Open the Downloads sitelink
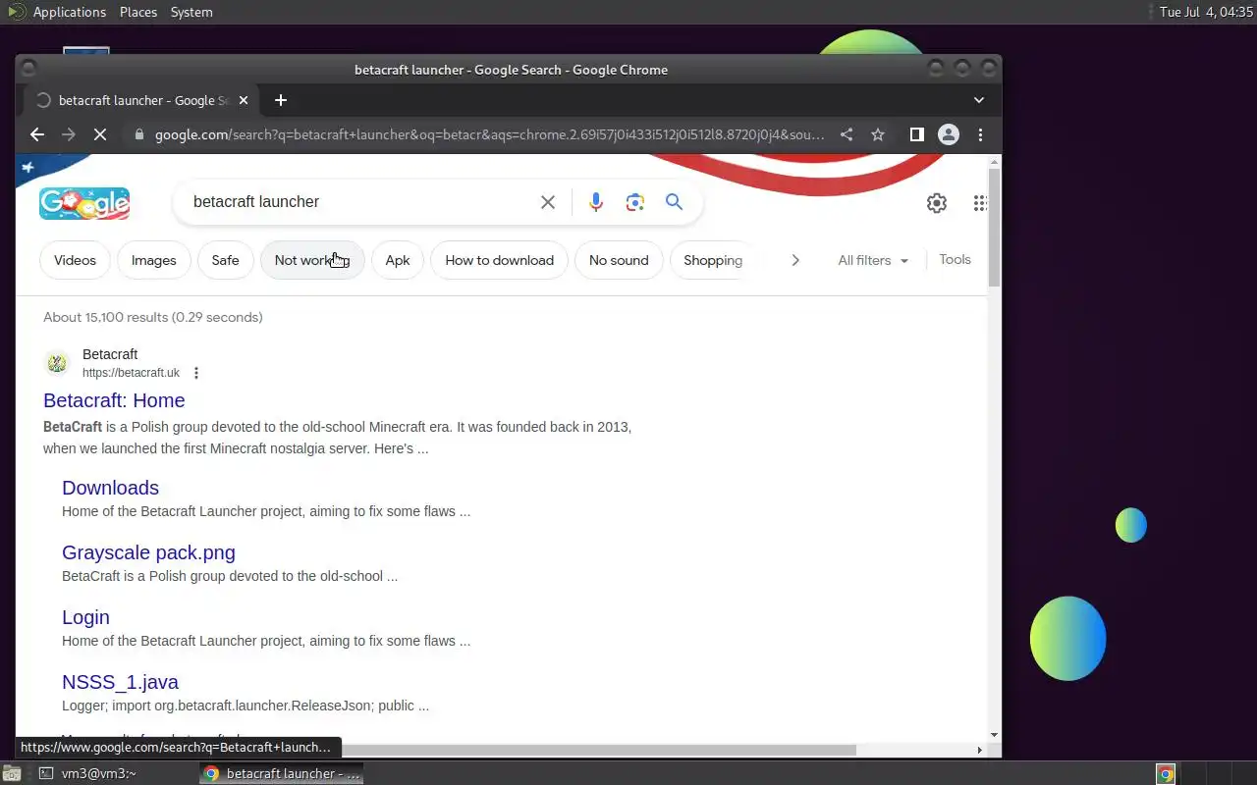The image size is (1257, 785). pyautogui.click(x=110, y=488)
